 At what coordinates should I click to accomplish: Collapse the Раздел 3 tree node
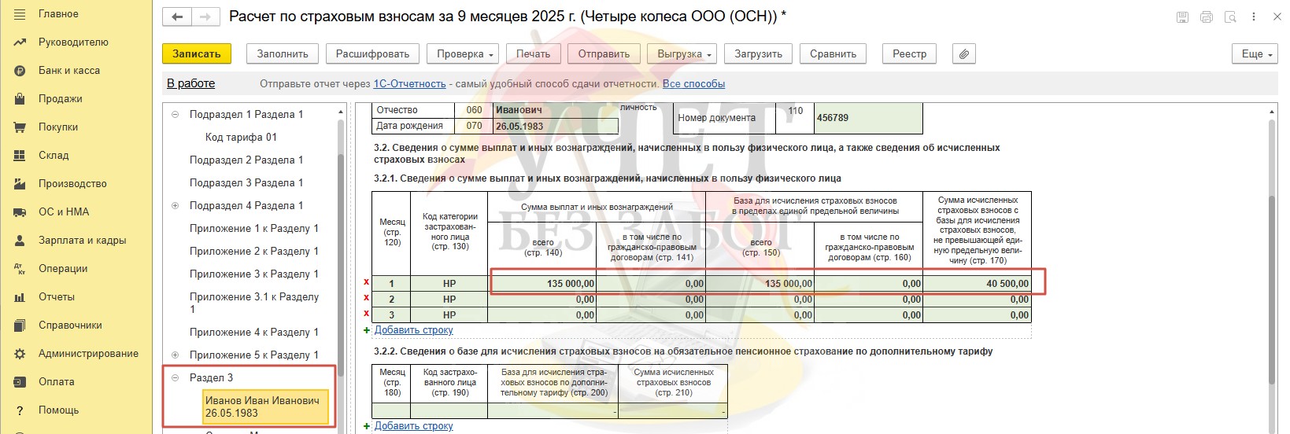tap(176, 377)
